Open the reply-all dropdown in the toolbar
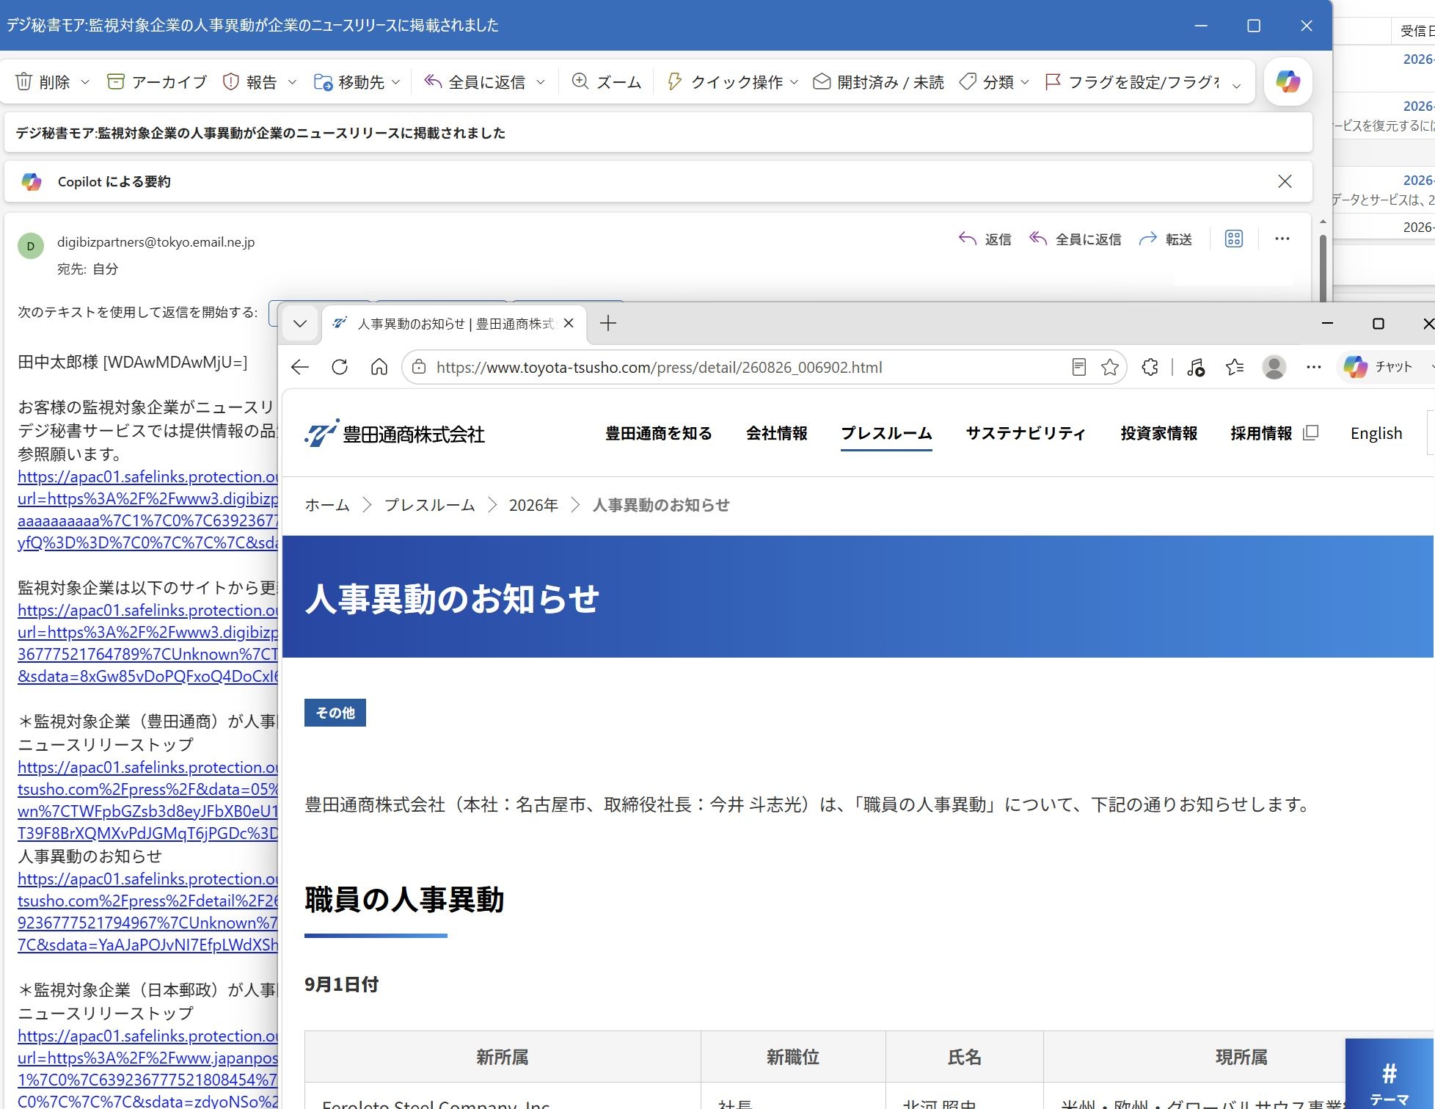 pyautogui.click(x=541, y=82)
